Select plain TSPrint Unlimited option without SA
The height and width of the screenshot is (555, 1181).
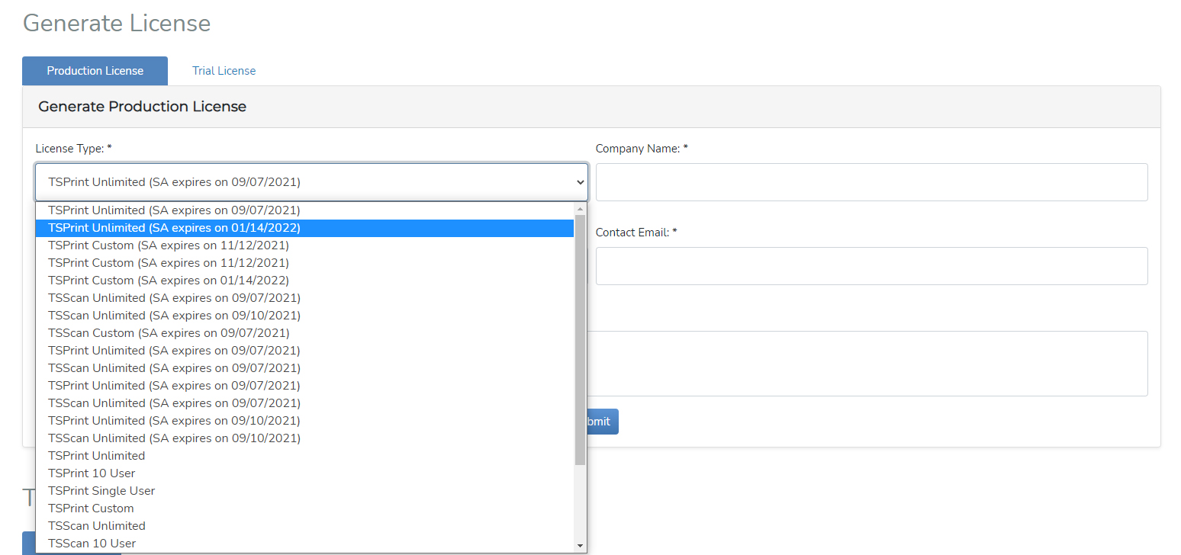[x=304, y=456]
